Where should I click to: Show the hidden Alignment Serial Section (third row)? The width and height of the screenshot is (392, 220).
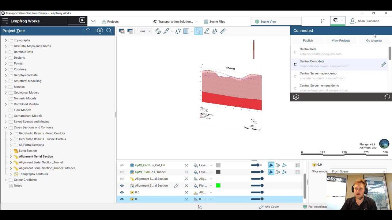coord(122,179)
